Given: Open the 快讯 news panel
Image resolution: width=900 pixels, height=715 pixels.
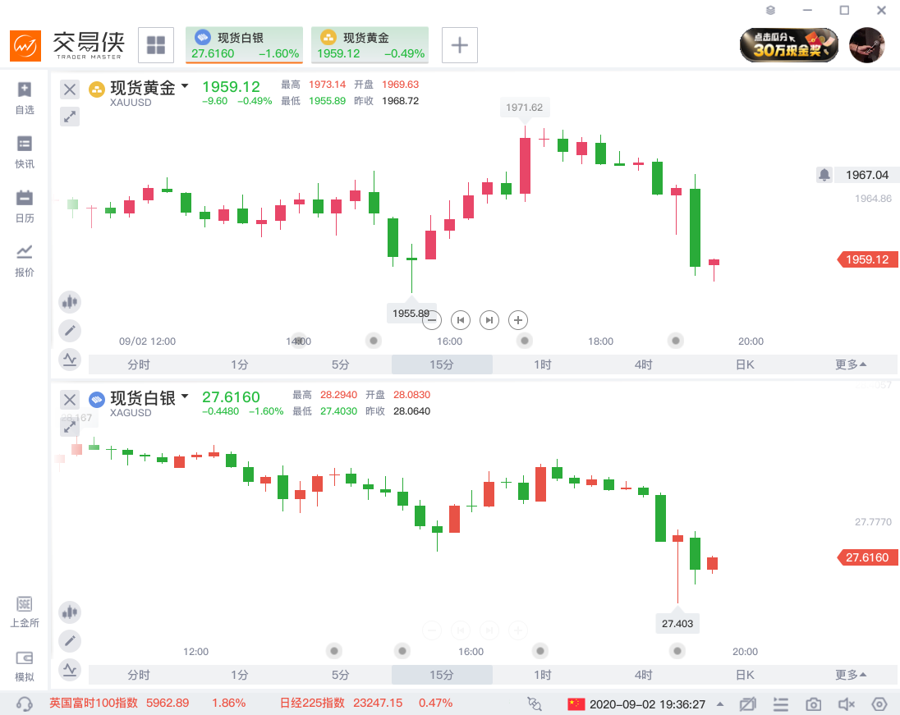Looking at the screenshot, I should 25,151.
